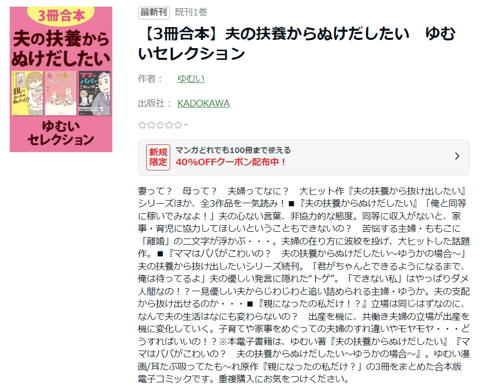484x391 pixels.
Task: Select the fourth rating star
Action: (169, 125)
